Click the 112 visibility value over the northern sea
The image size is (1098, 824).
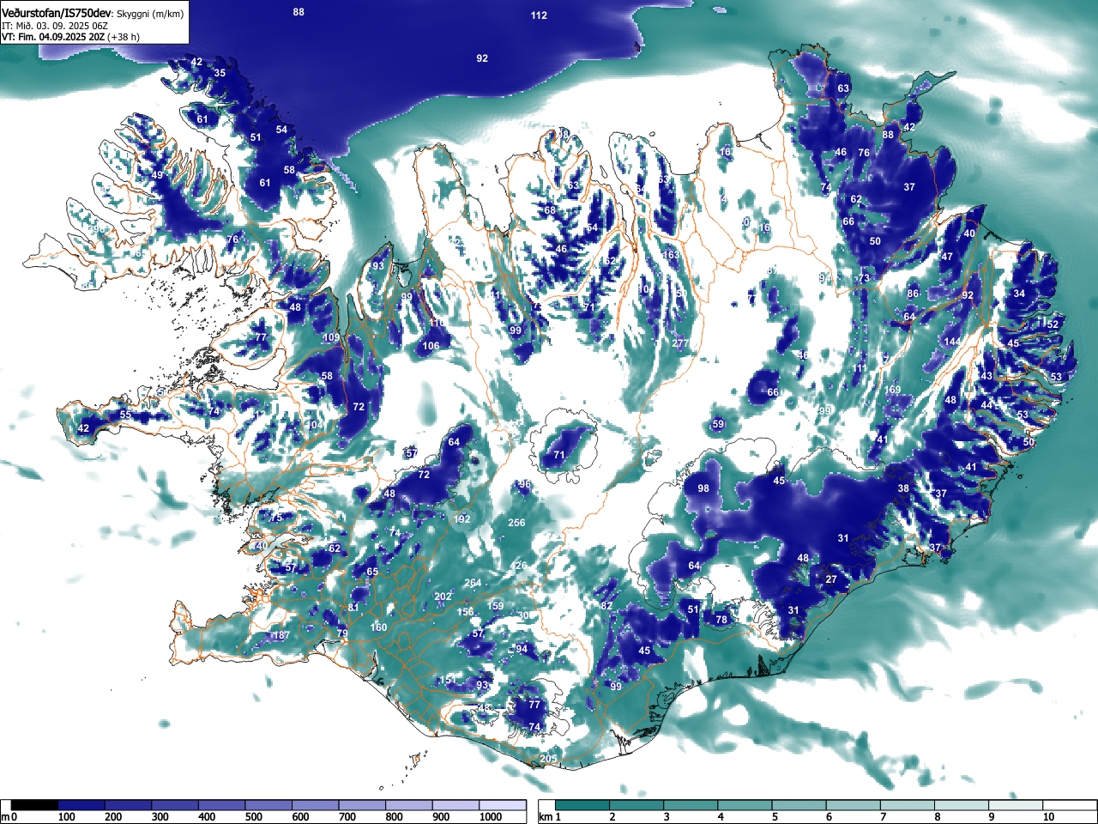coord(539,15)
